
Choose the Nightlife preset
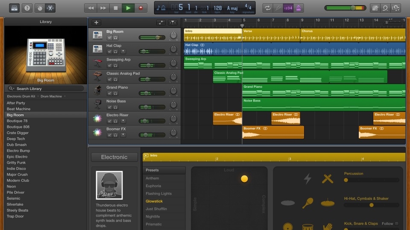coord(153,216)
